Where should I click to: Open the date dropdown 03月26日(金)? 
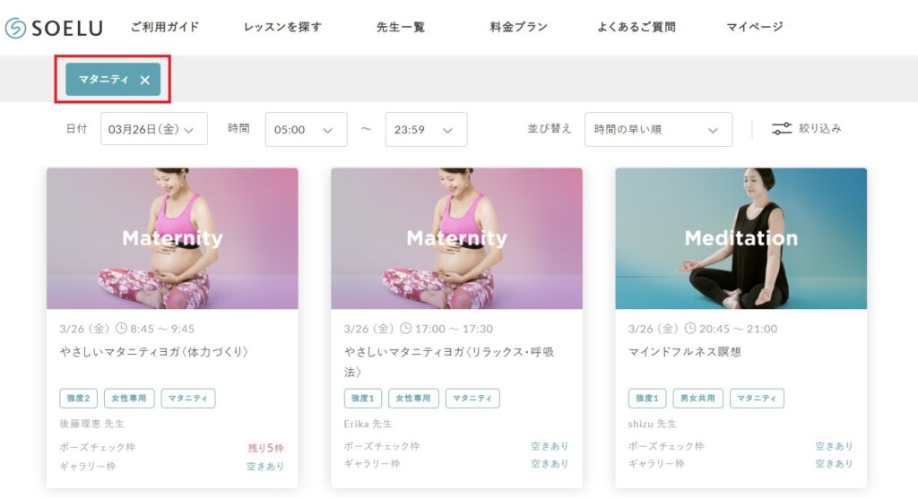[x=154, y=129]
